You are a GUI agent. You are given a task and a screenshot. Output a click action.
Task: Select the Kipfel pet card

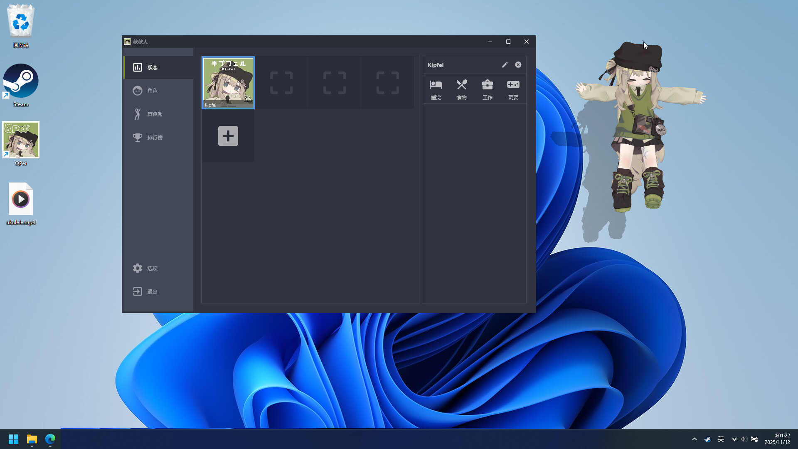pyautogui.click(x=228, y=82)
